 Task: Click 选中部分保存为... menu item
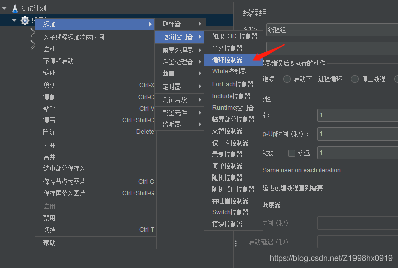96,168
